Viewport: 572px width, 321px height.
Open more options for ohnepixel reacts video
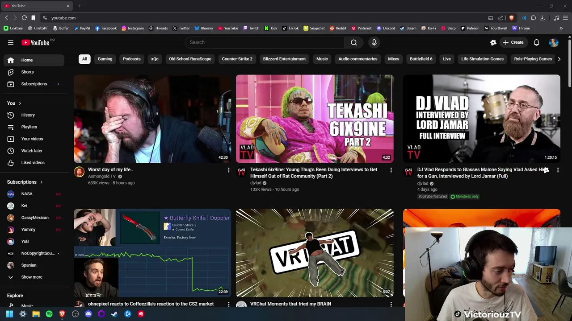tap(229, 304)
